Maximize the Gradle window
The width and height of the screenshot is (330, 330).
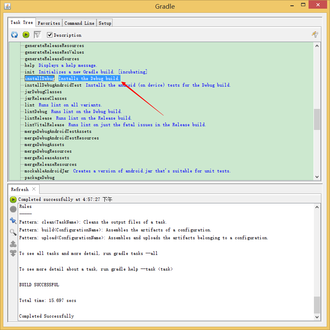coord(303,5)
